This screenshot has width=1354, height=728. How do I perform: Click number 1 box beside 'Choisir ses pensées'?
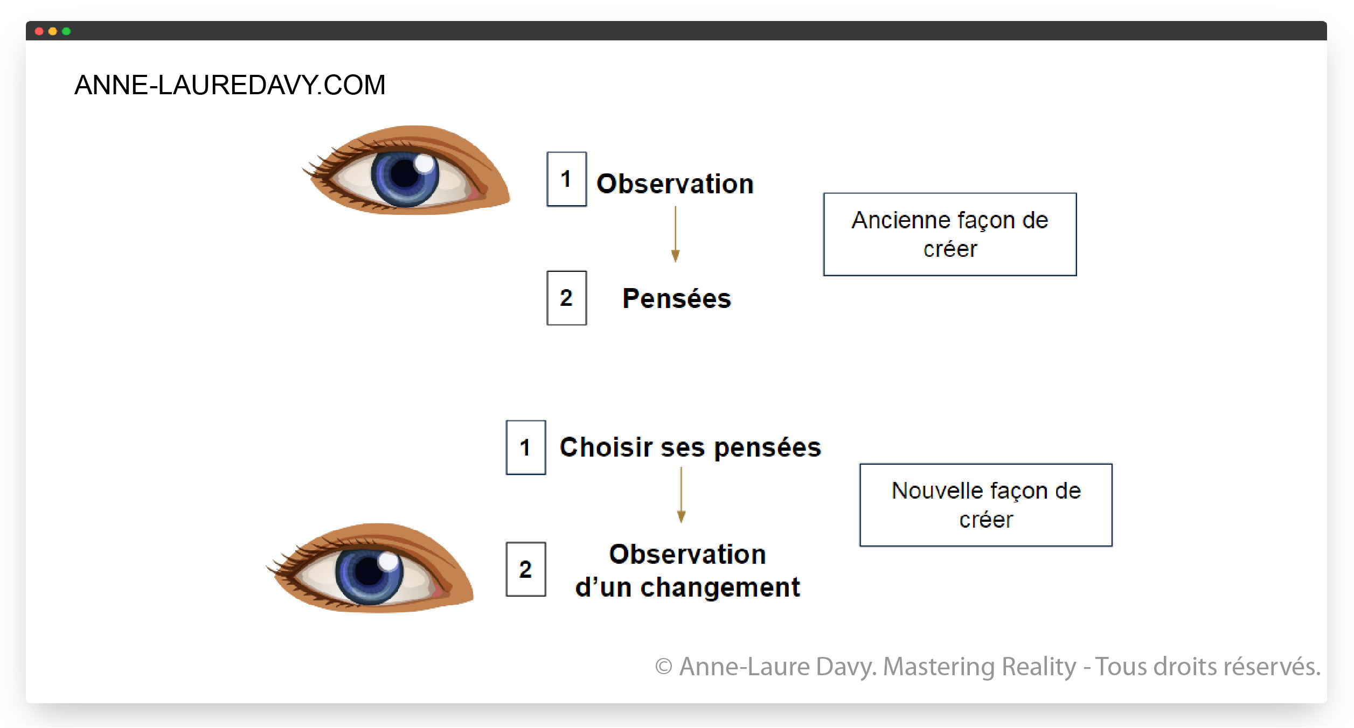pos(525,447)
